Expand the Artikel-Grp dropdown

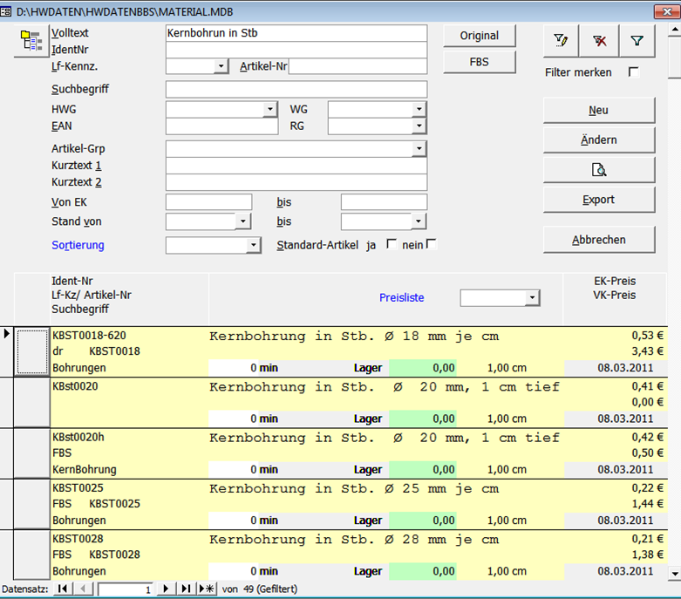[419, 149]
